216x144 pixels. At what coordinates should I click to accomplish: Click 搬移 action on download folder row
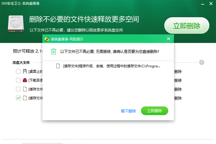pyautogui.click(x=178, y=80)
